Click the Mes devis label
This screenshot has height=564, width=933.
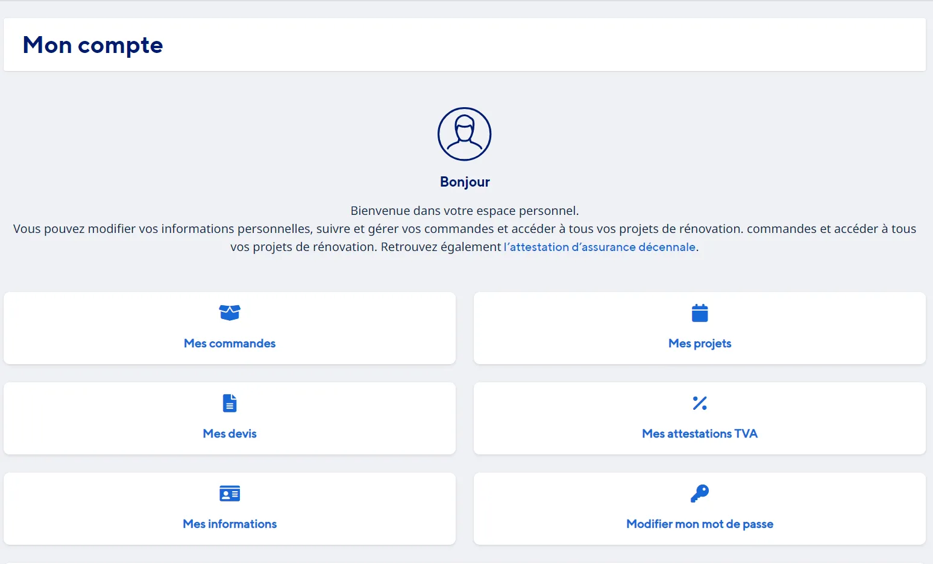(230, 433)
